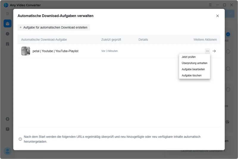The image size is (238, 159).
Task: Open the history clock icon in sidebar
Action: point(7,34)
